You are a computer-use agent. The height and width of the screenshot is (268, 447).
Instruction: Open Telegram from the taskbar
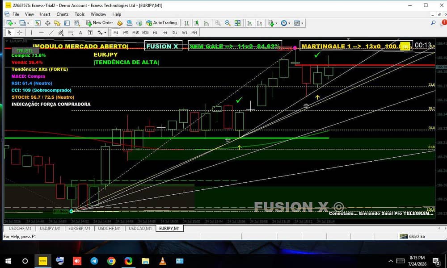click(x=94, y=261)
